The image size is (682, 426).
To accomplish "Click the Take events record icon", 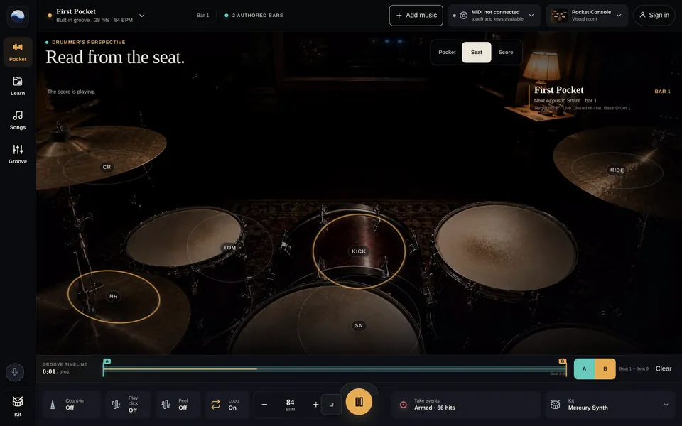I will coord(404,405).
